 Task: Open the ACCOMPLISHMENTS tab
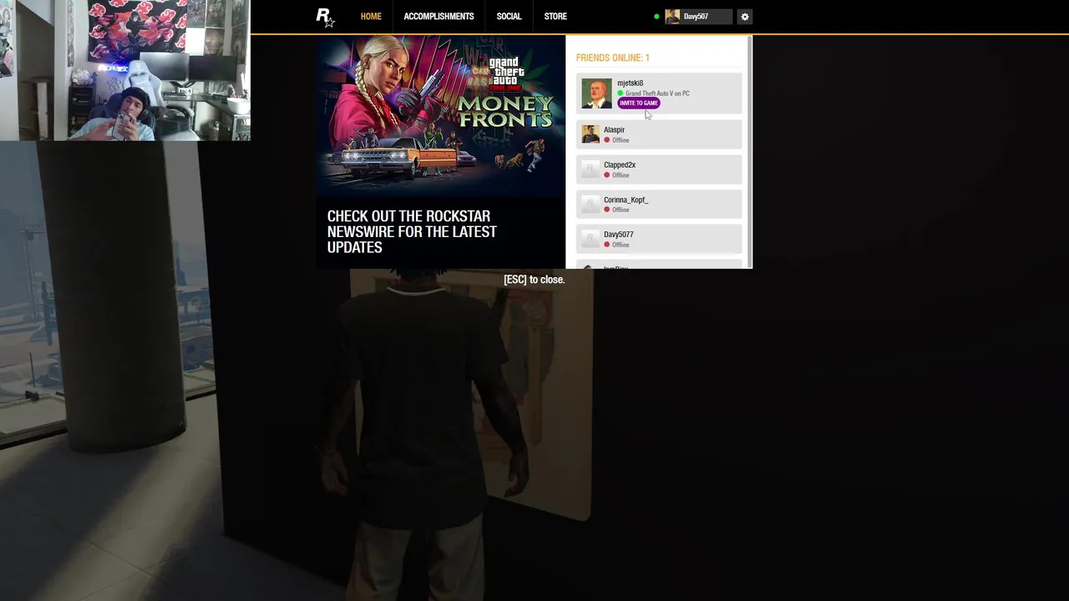[x=438, y=17]
